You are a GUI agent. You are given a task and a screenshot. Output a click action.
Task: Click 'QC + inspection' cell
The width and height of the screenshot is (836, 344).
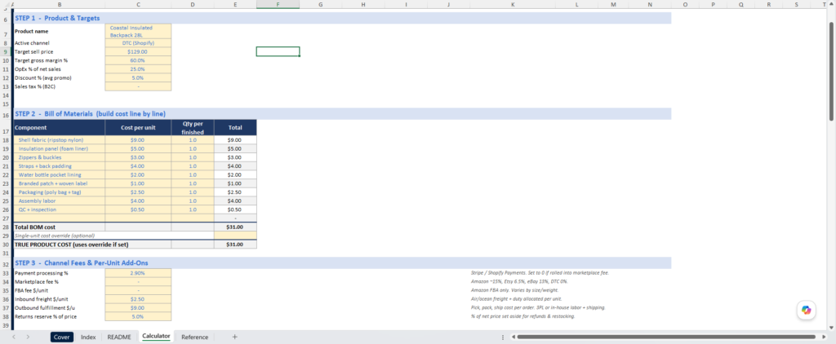[59, 209]
